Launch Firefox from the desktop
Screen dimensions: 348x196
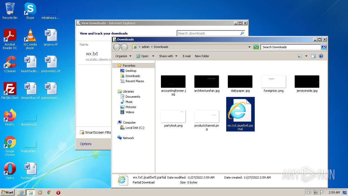[10, 118]
